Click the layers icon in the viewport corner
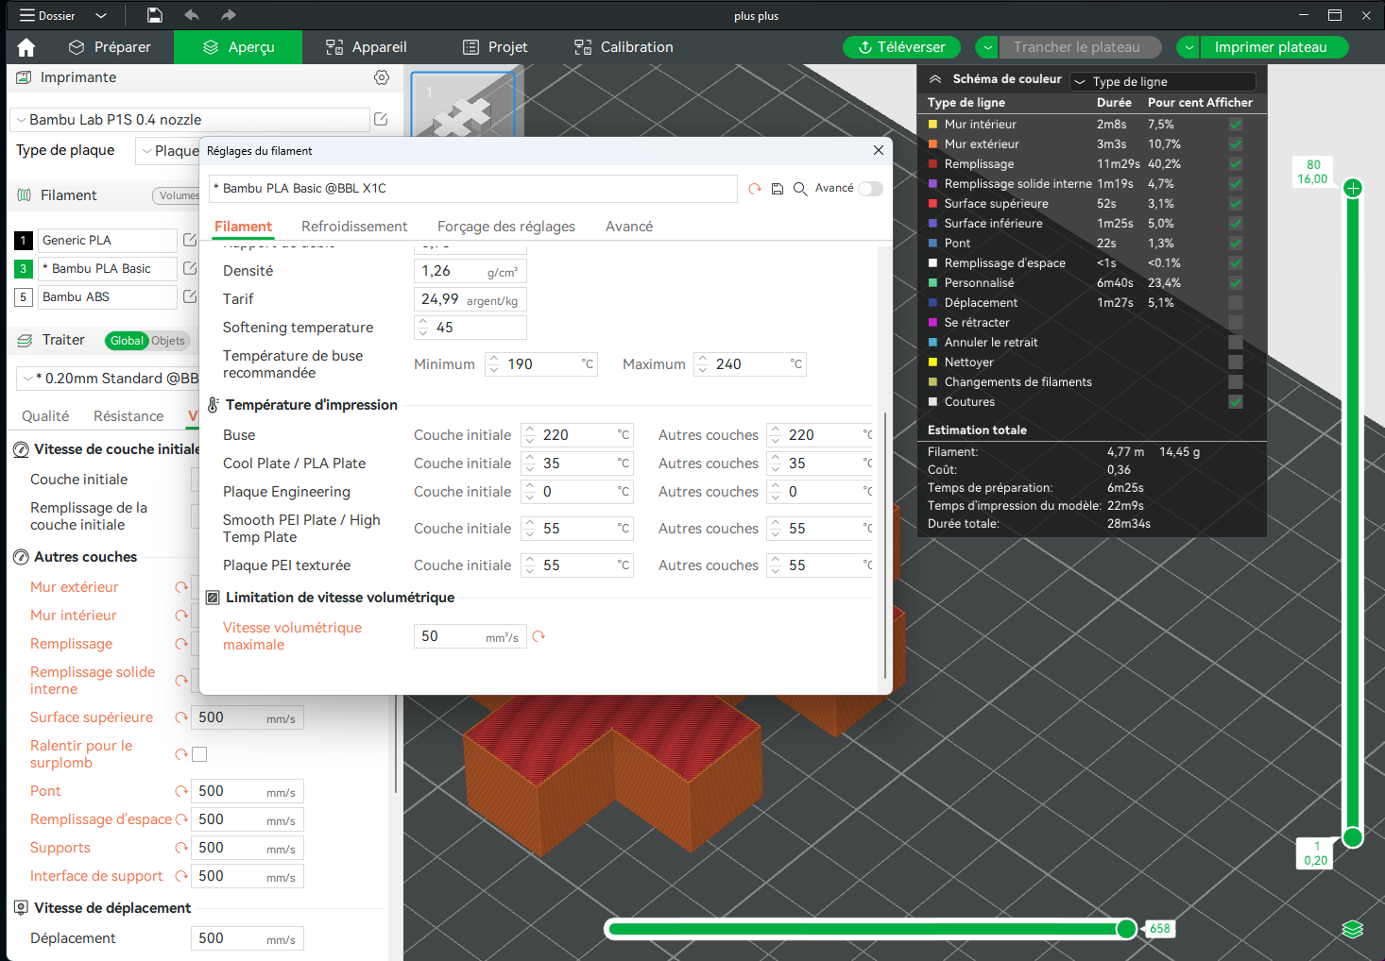Viewport: 1385px width, 961px height. (x=1353, y=929)
